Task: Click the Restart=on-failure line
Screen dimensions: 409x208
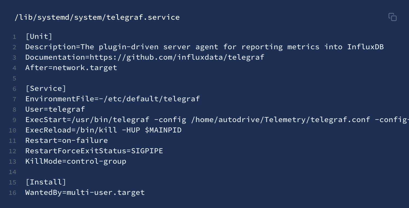Action: [67, 140]
